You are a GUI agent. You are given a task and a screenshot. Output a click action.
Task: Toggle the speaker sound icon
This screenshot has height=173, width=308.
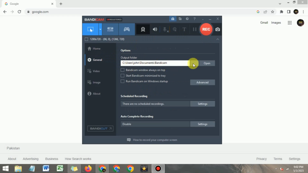(x=155, y=29)
